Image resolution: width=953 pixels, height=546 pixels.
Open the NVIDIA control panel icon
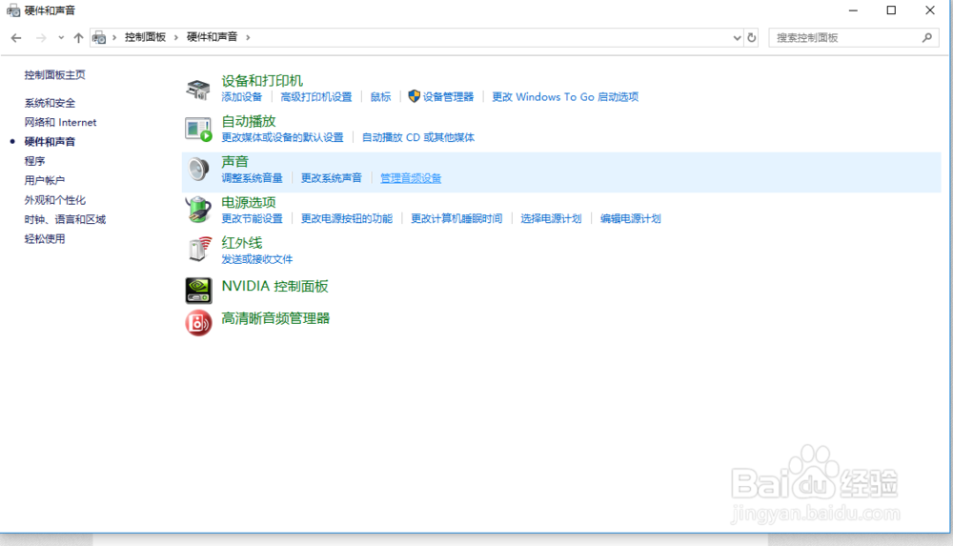coord(198,290)
